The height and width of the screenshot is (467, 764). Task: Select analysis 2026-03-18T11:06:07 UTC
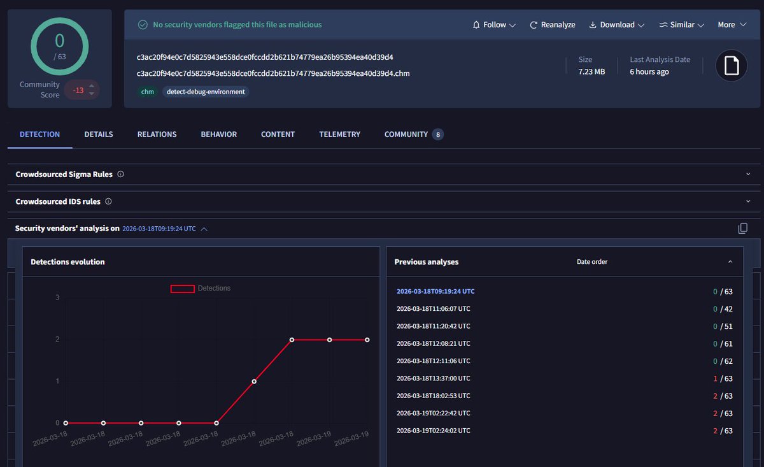click(434, 309)
